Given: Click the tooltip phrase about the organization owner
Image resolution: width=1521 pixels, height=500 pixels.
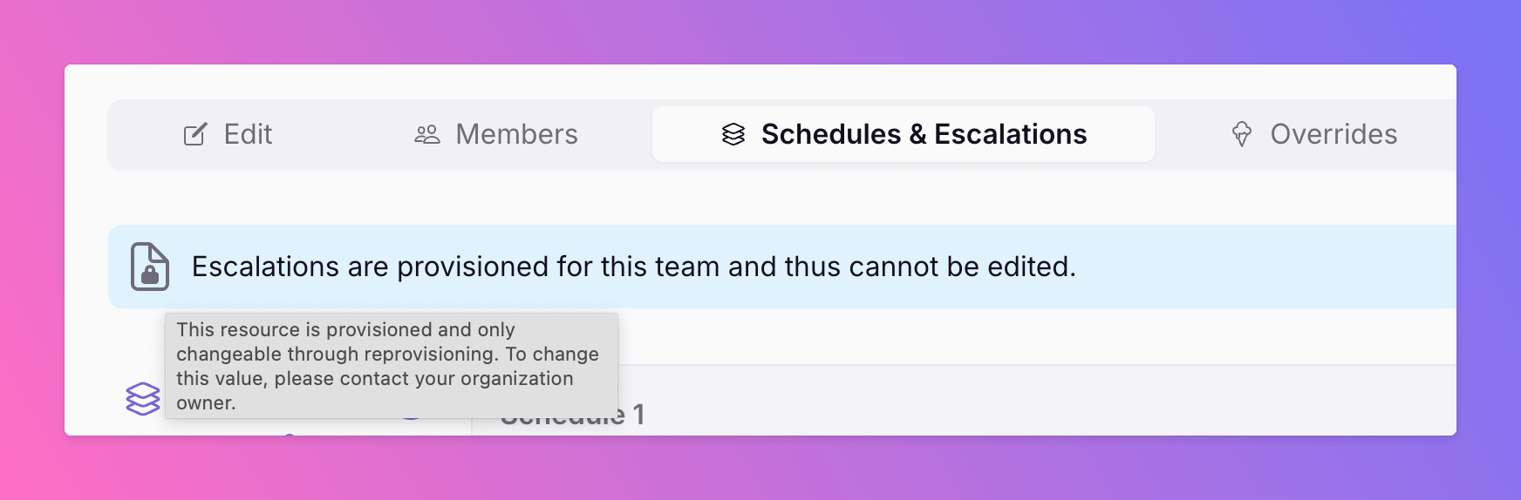Looking at the screenshot, I should [375, 390].
